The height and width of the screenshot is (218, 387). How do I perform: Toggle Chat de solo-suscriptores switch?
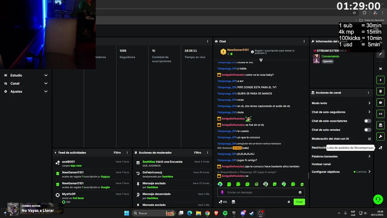pyautogui.click(x=367, y=121)
